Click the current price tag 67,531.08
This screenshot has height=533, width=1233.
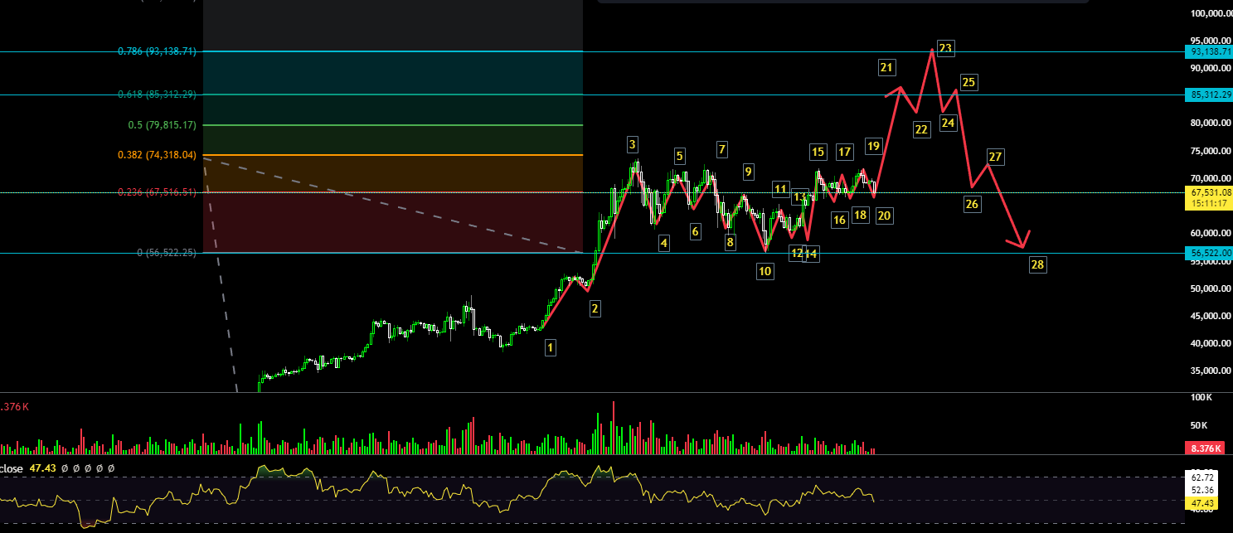click(x=1209, y=192)
